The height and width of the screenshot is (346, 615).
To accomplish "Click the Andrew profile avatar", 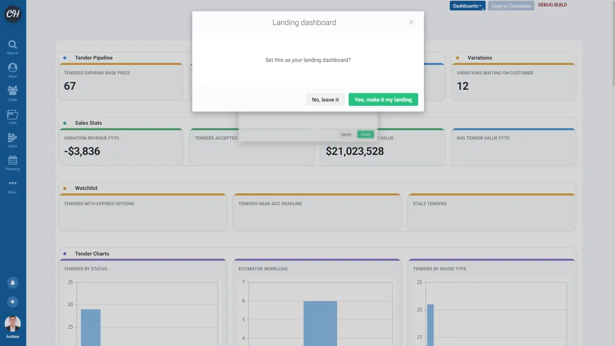I will [x=12, y=324].
